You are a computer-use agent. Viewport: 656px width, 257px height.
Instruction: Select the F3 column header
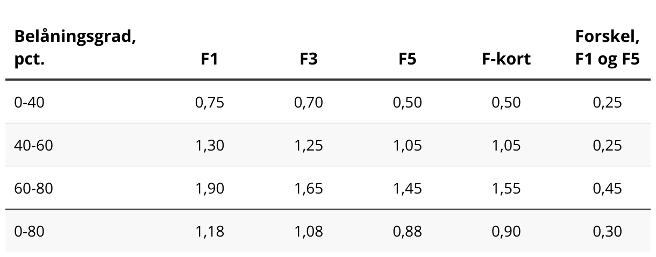pos(309,59)
